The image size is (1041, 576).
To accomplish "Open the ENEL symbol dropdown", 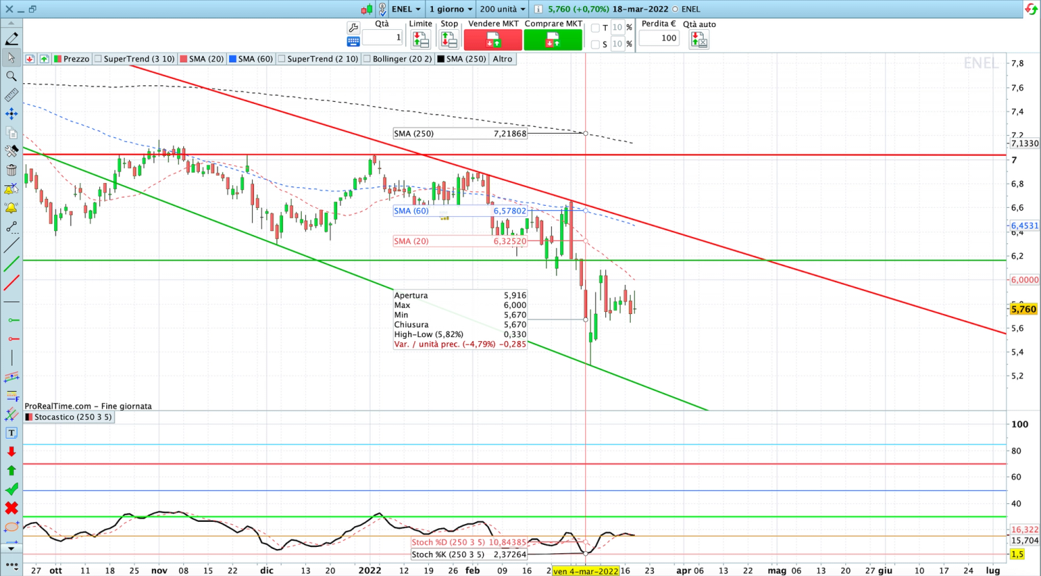I will click(407, 9).
